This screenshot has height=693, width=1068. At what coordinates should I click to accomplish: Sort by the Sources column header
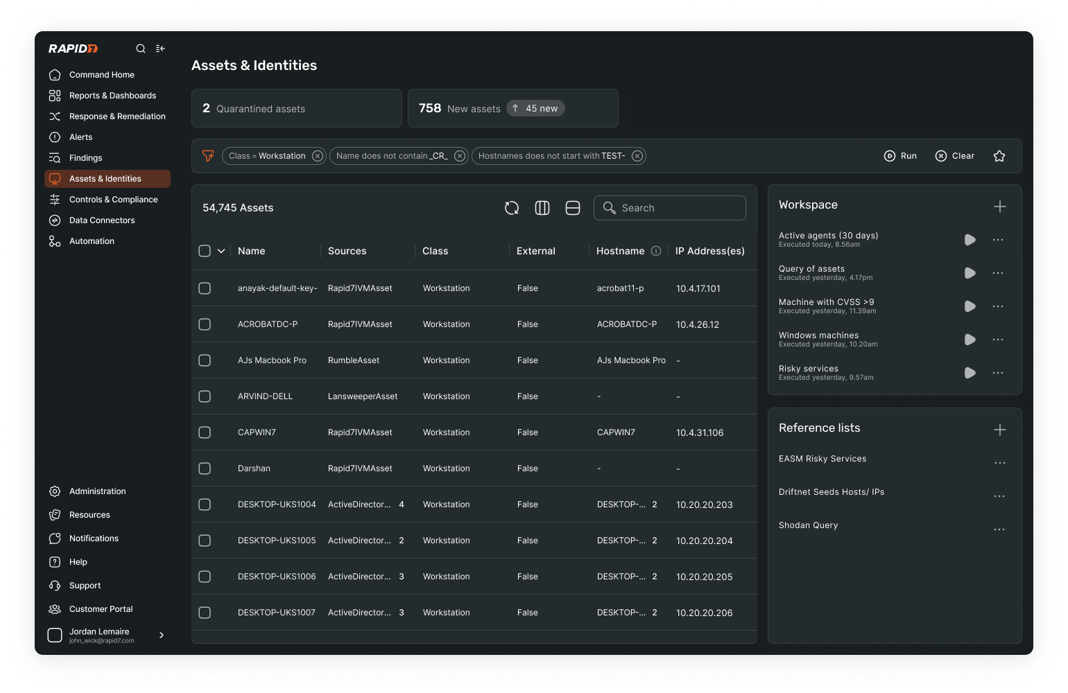[x=347, y=251]
